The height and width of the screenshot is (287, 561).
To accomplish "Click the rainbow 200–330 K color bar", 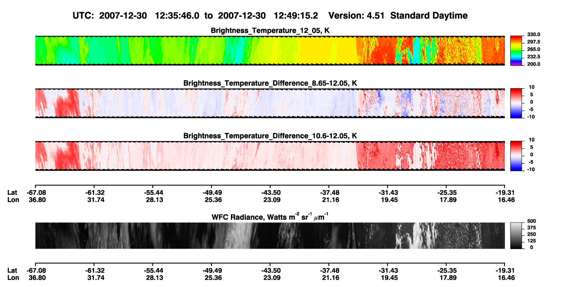I will tap(517, 50).
